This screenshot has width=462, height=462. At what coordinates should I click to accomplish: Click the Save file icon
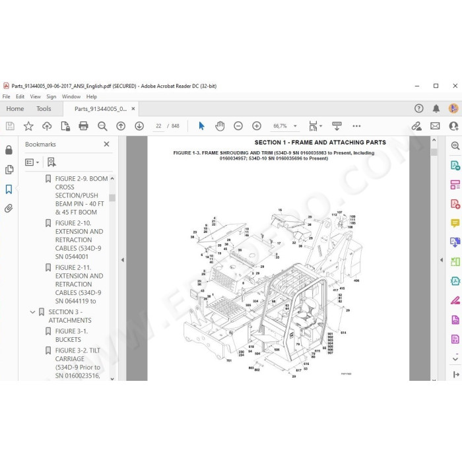click(x=10, y=126)
